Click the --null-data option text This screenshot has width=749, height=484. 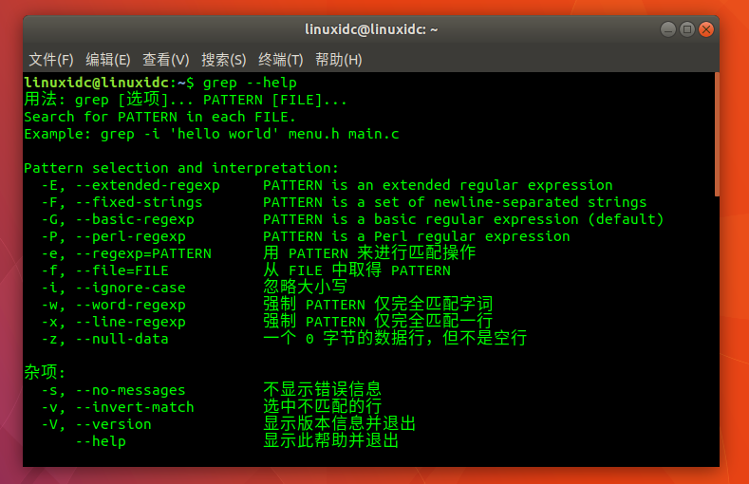point(122,339)
